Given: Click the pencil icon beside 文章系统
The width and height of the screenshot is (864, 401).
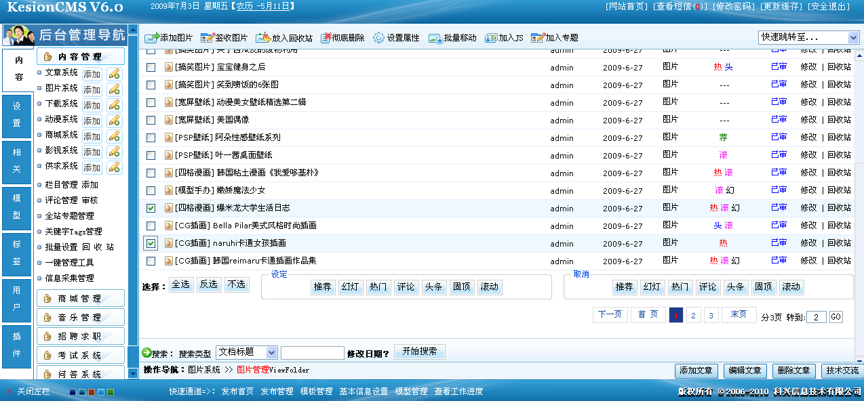Looking at the screenshot, I should (x=114, y=74).
